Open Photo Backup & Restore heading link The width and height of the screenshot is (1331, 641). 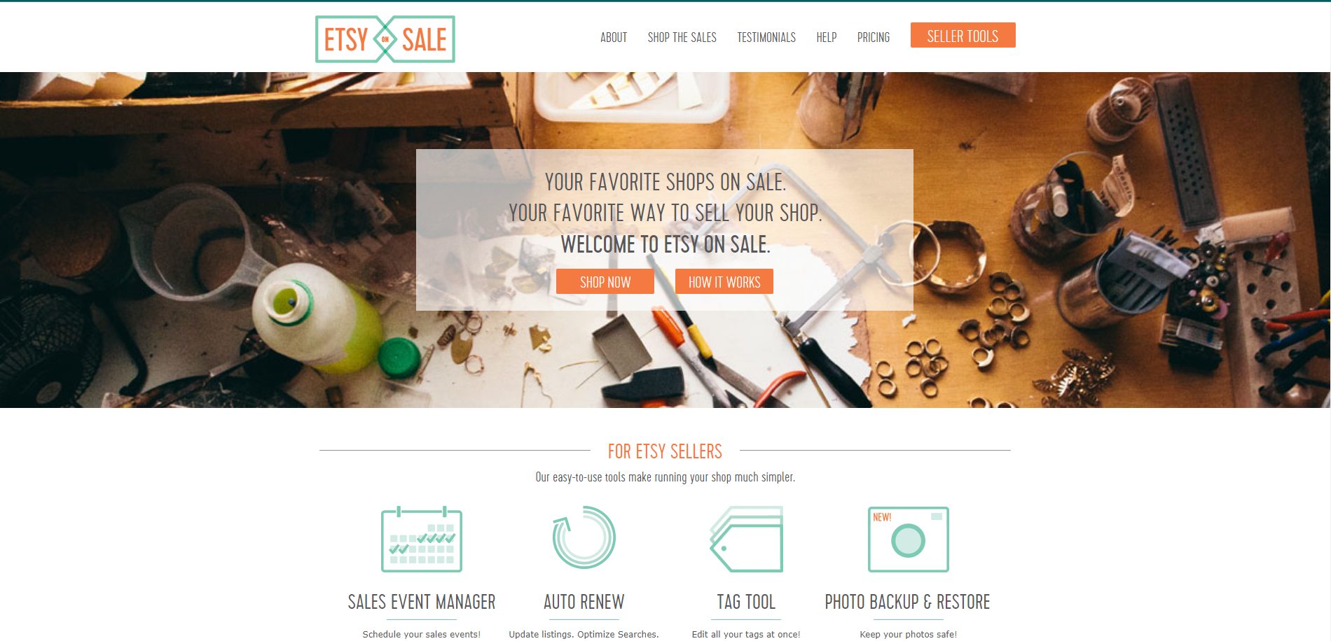coord(907,602)
